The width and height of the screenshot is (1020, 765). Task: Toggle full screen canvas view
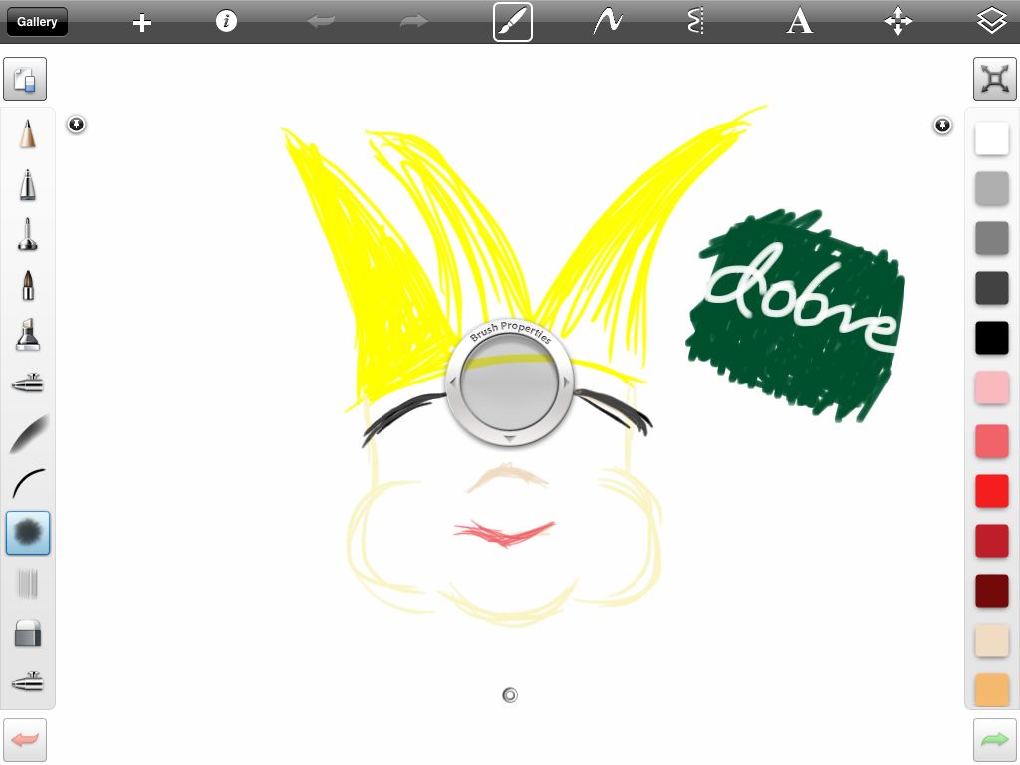point(995,79)
